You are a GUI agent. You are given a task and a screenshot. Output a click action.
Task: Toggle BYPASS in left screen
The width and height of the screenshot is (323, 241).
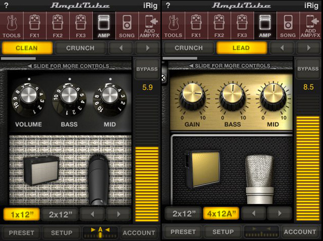147,69
